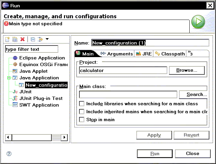This screenshot has width=216, height=164.
Task: Select JUnit in tree
Action: coord(25,92)
